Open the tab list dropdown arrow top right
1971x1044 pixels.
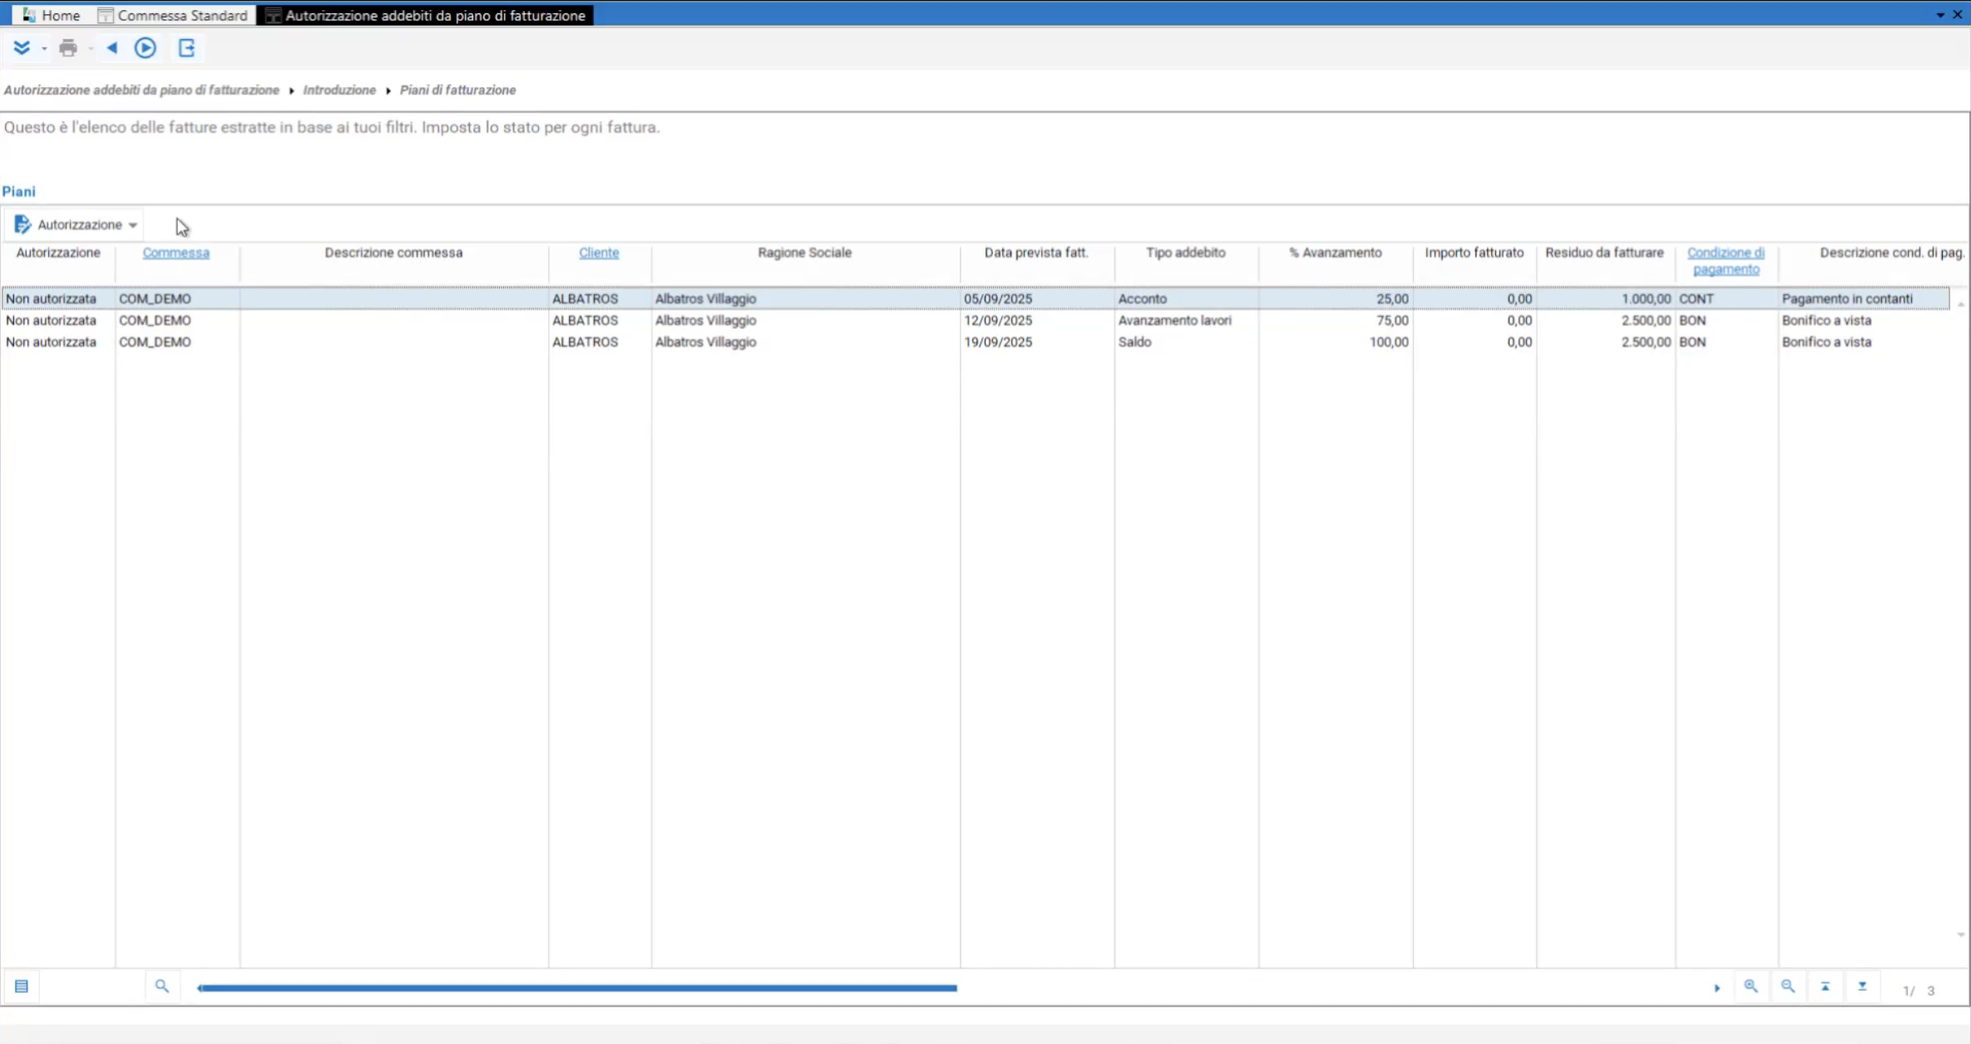tap(1940, 15)
